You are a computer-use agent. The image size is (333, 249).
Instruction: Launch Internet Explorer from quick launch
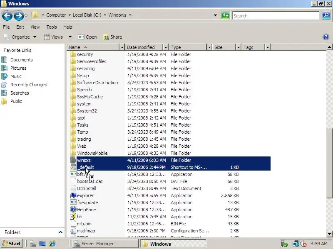coord(52,244)
